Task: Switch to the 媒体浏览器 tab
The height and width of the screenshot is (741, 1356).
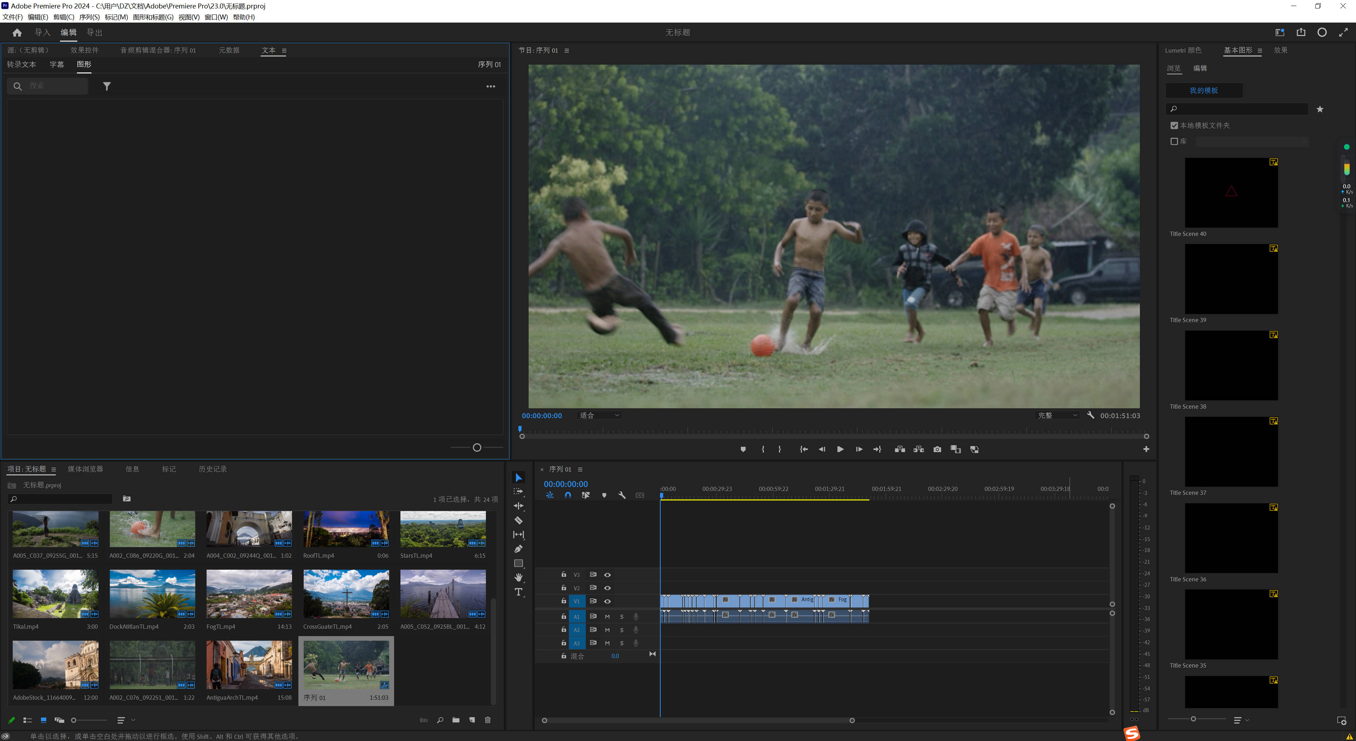Action: click(86, 469)
